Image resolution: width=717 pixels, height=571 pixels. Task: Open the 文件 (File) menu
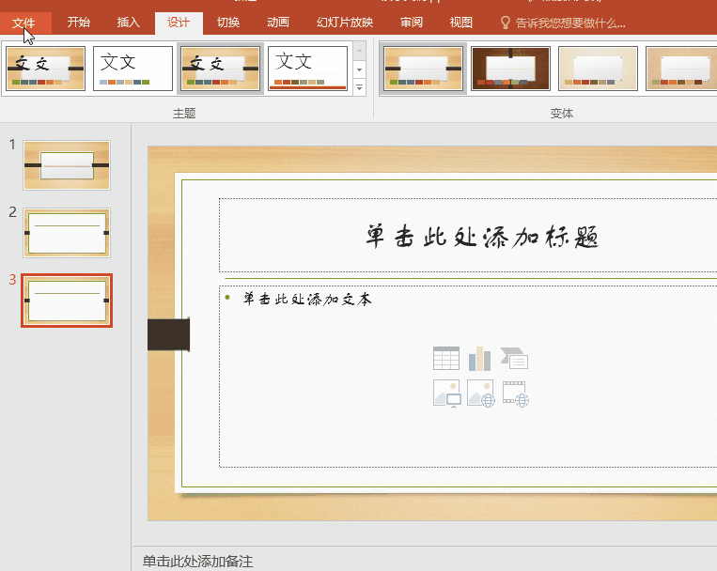click(x=23, y=23)
